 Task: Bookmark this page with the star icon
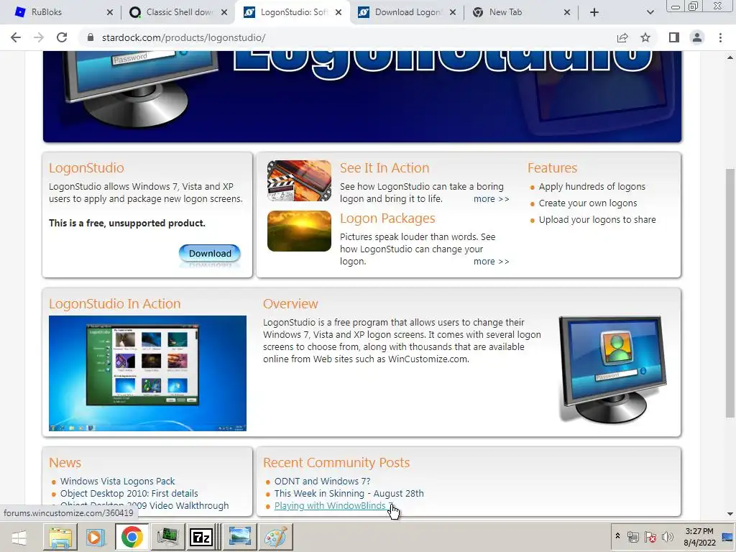(645, 37)
